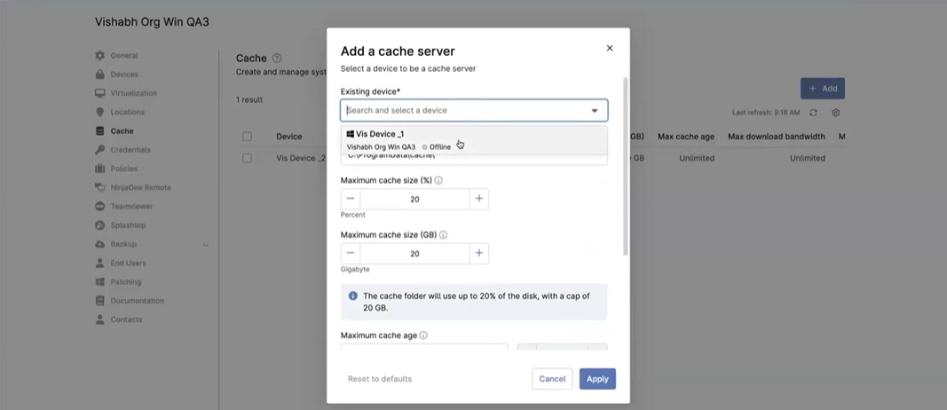
Task: Open the Devices section in sidebar
Action: (123, 75)
